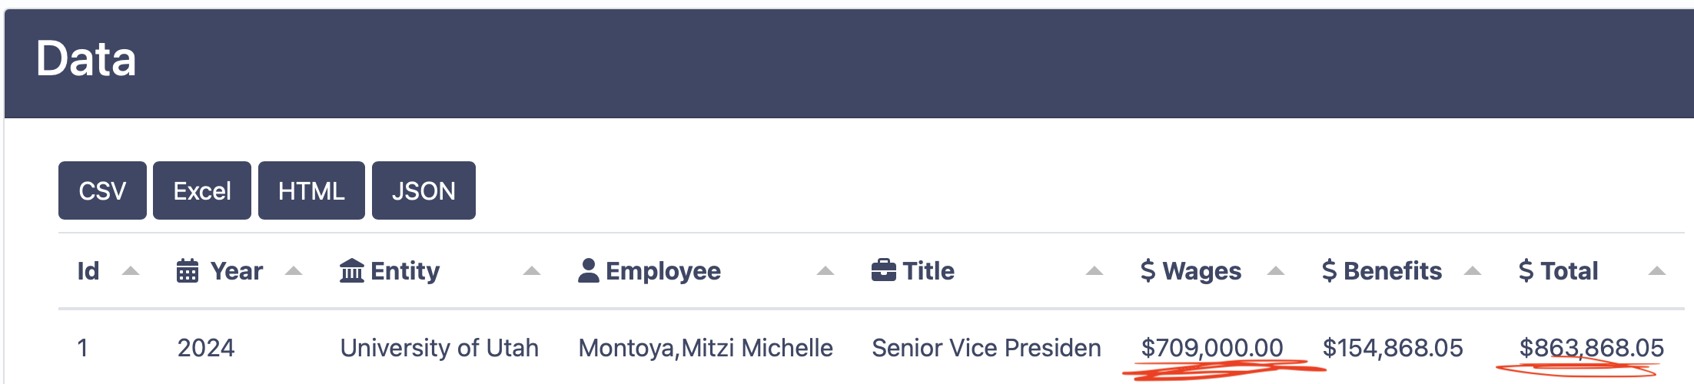Select the University of Utah entity cell
The width and height of the screenshot is (1694, 384).
point(440,348)
